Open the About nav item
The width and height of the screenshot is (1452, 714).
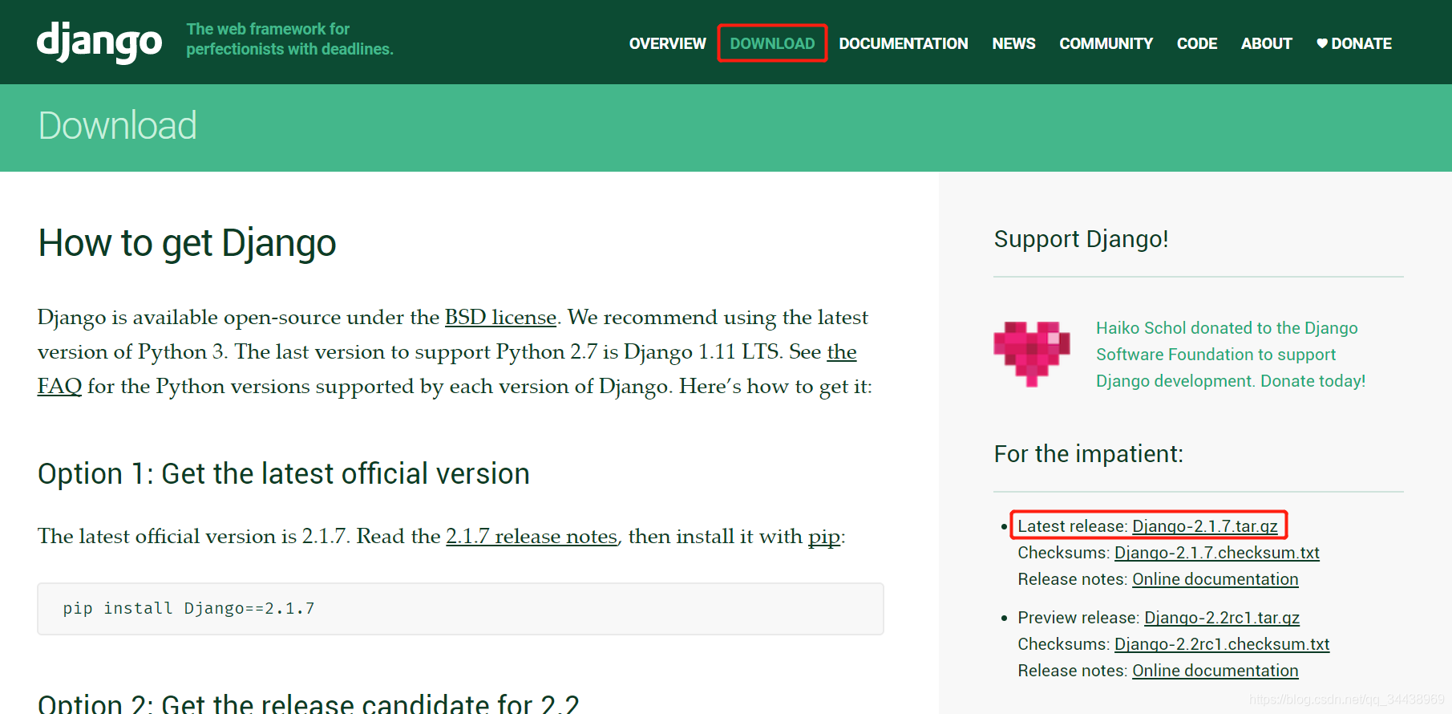(x=1266, y=43)
